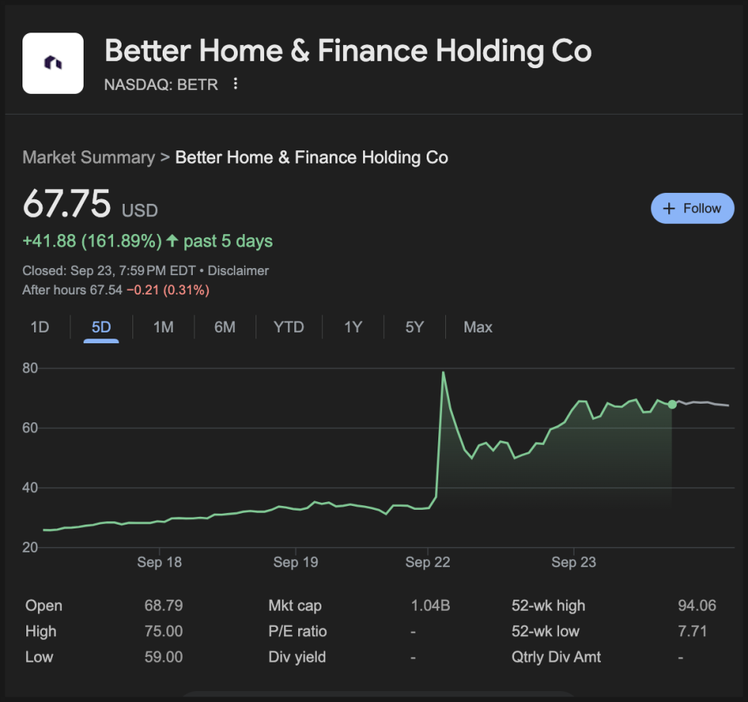
Task: Click the Sep 23 date label
Action: [574, 563]
